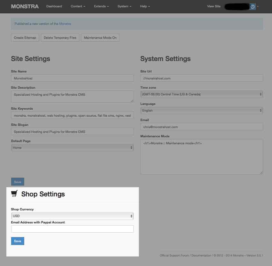
Task: Open the Documentation footer link
Action: pyautogui.click(x=202, y=256)
